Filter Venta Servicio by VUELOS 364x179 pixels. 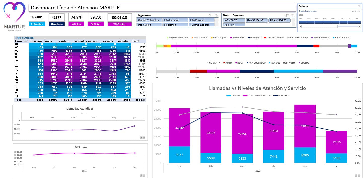pyautogui.click(x=234, y=25)
